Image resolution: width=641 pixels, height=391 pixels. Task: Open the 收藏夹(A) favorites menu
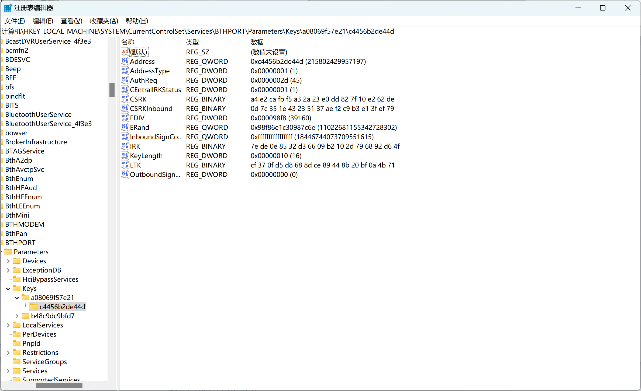tap(104, 21)
